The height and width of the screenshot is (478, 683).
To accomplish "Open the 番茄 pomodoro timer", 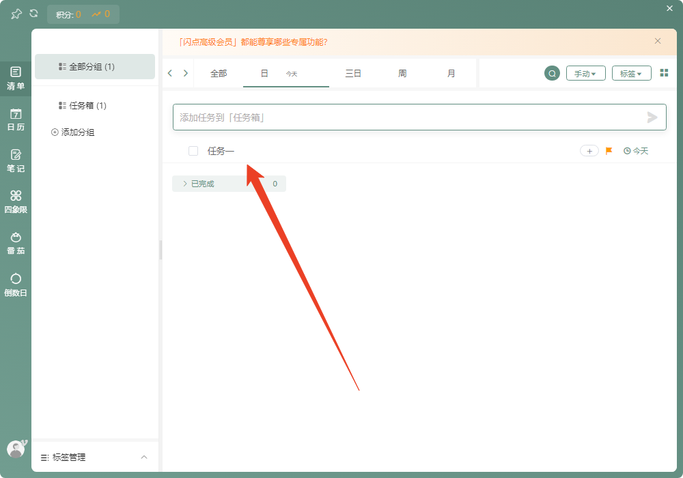I will pos(15,241).
